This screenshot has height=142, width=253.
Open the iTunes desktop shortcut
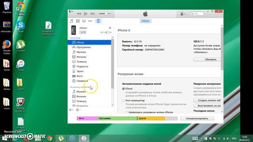click(21, 65)
